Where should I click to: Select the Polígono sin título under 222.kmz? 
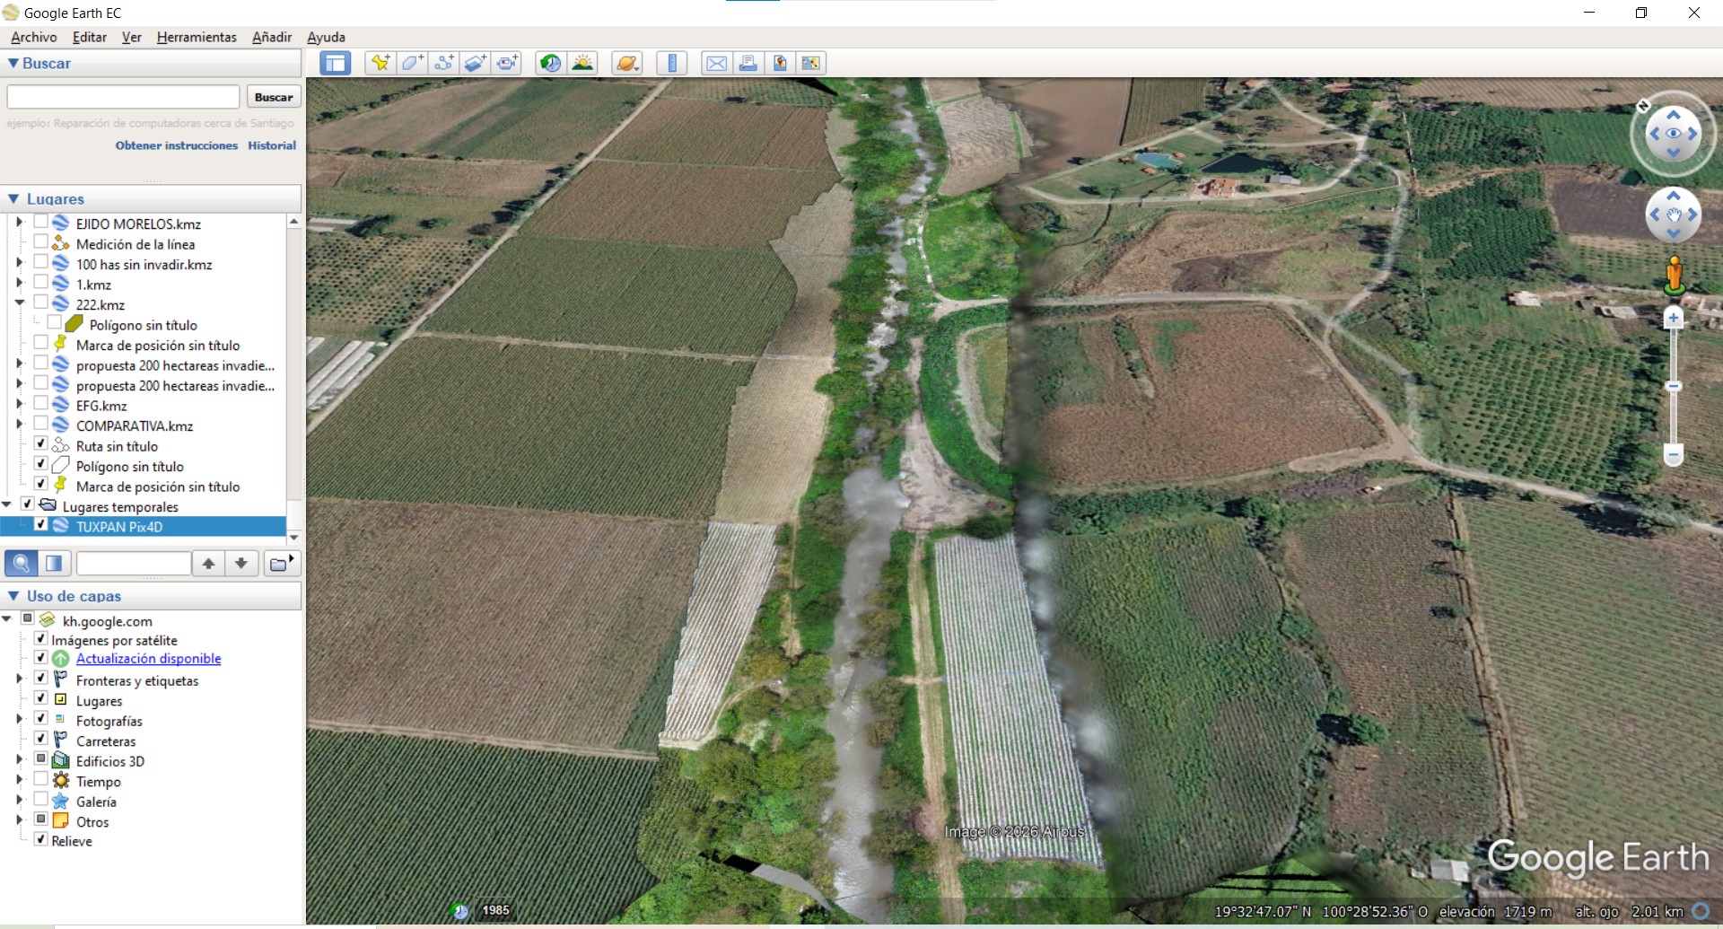click(144, 325)
